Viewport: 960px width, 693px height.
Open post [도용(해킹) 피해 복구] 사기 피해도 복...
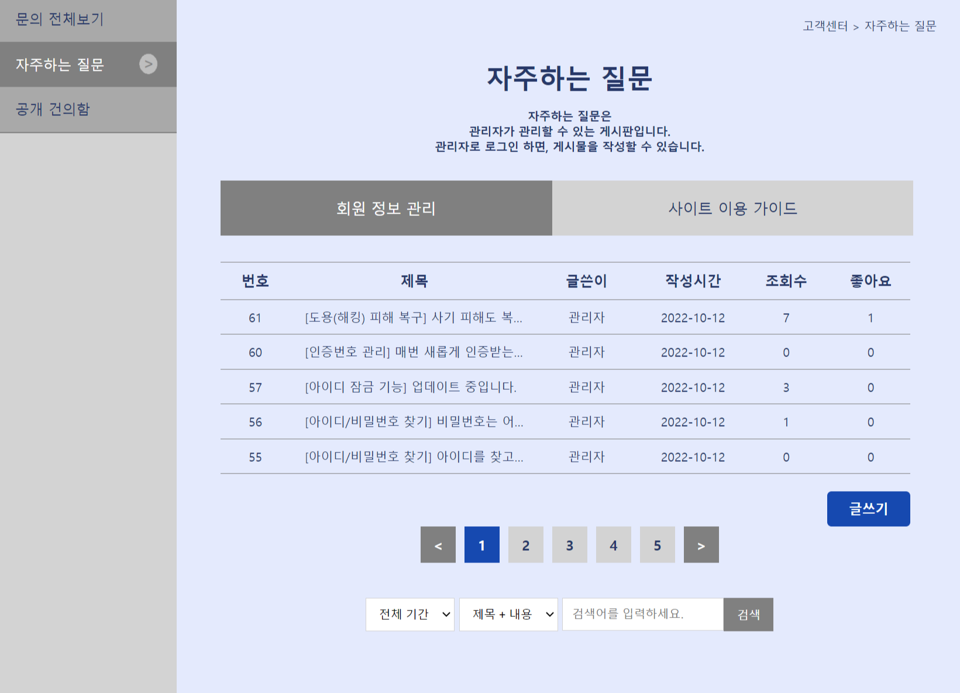pos(414,317)
